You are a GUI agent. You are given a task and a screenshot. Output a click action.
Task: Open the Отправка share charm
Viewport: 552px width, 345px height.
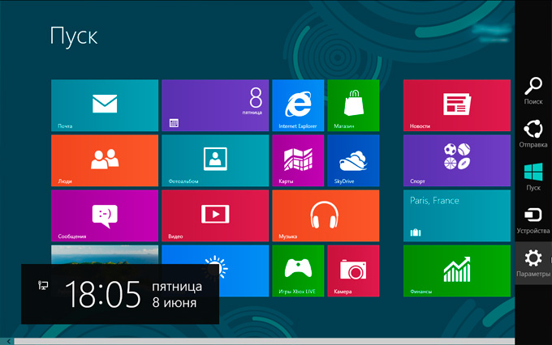533,134
